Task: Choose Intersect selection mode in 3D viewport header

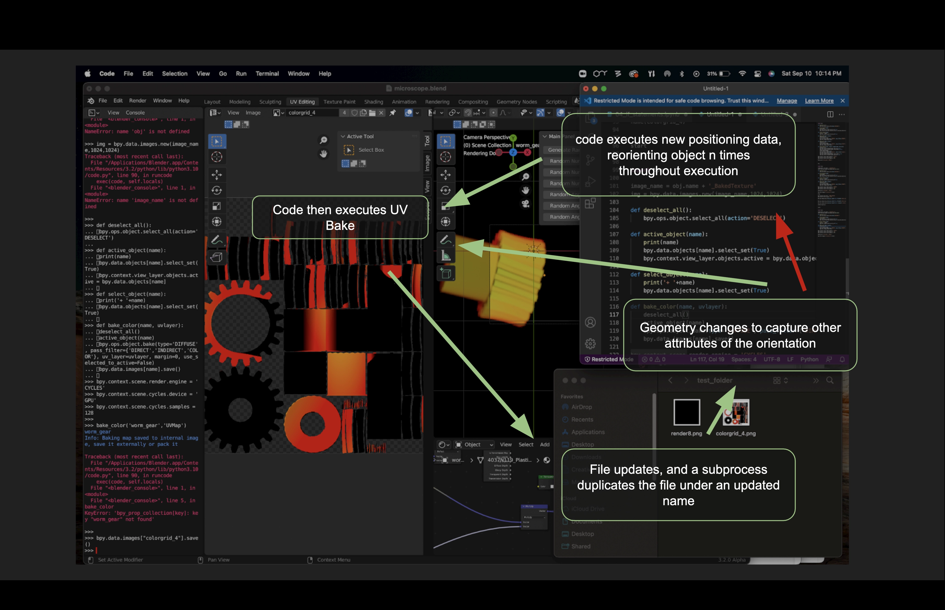Action: pos(491,125)
